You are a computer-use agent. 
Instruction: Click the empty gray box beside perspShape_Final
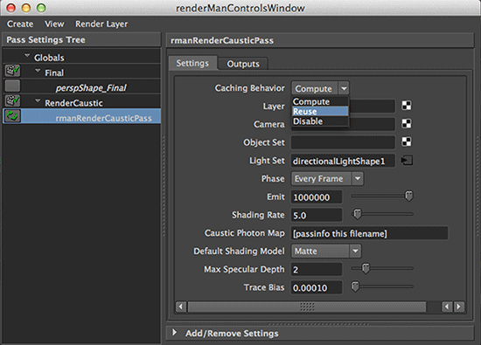pos(12,86)
